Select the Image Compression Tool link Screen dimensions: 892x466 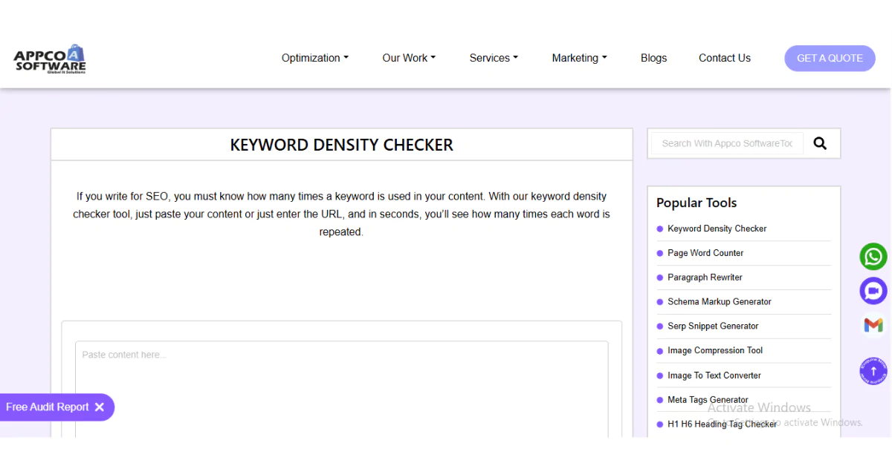714,350
